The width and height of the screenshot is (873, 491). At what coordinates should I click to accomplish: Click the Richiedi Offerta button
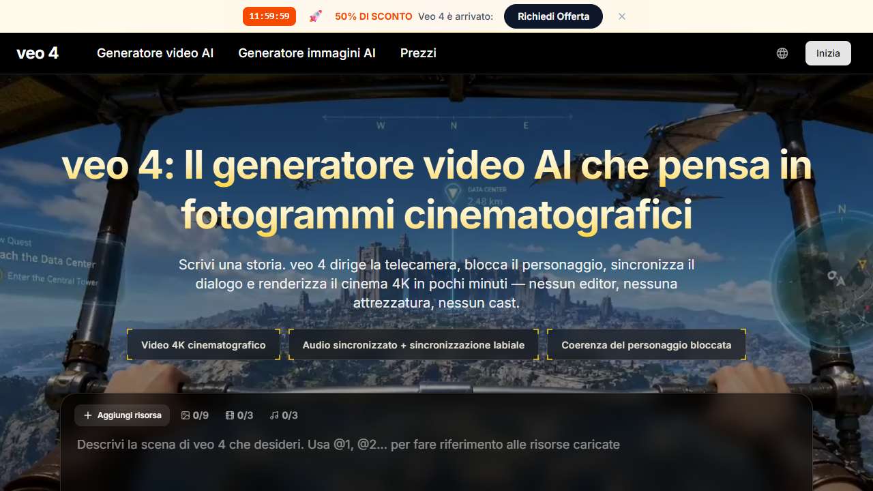coord(553,16)
